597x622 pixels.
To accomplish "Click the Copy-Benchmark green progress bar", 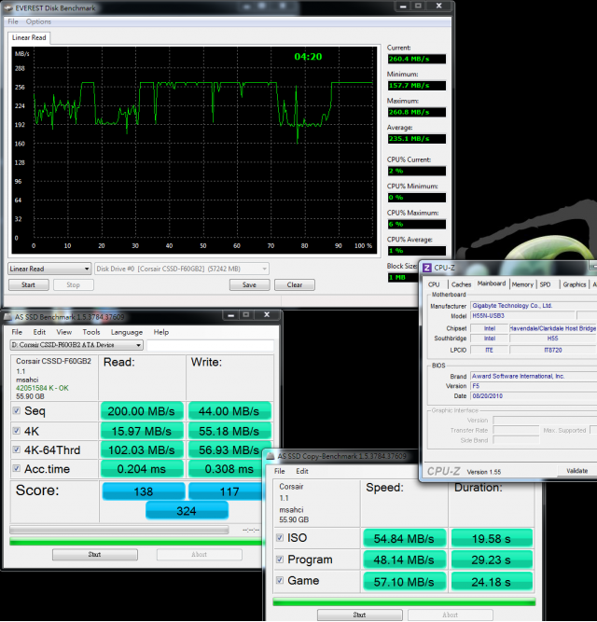I will pos(404,601).
